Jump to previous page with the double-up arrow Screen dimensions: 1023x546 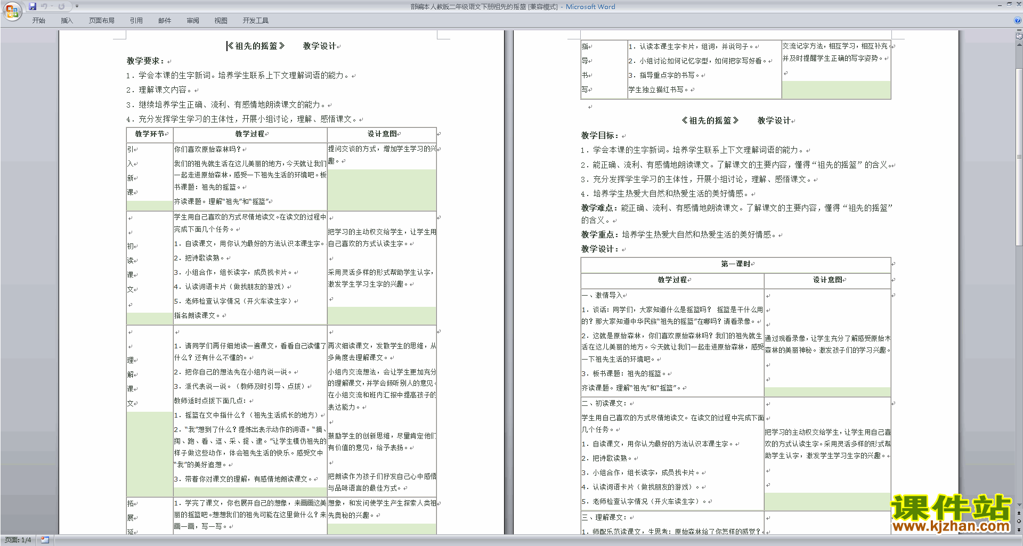[x=1019, y=513]
